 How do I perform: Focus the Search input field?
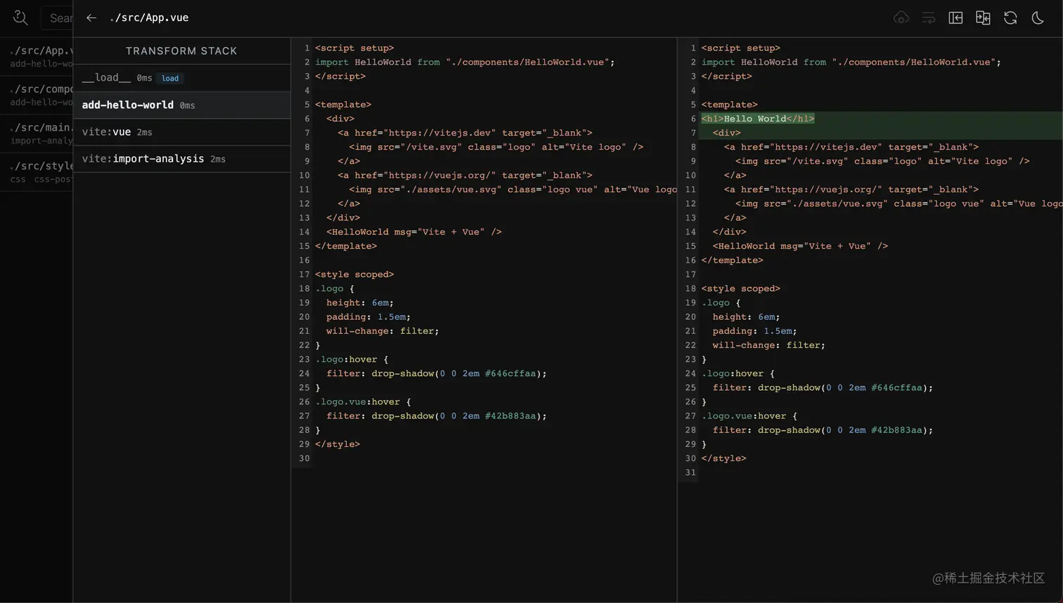(x=57, y=18)
